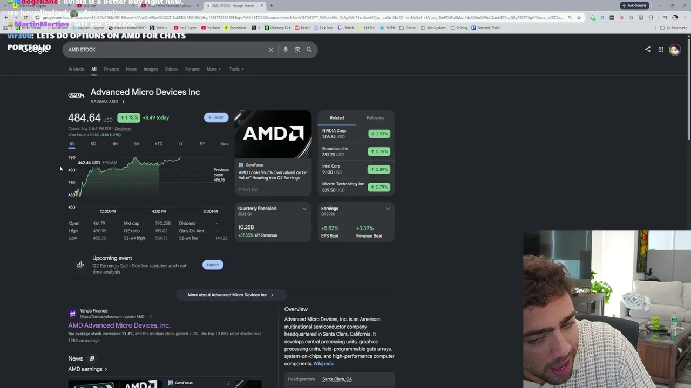Click the Upcoming event sparkle icon
Viewport: 691px width, 388px height.
click(x=80, y=265)
